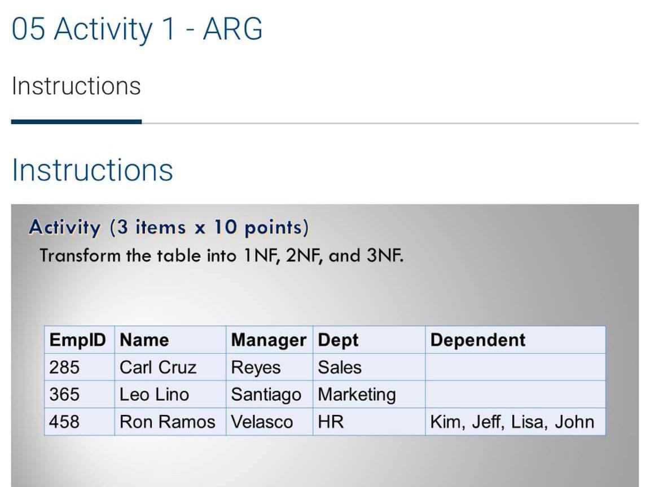Click the Activity (3 items x 10 points) heading

(169, 227)
